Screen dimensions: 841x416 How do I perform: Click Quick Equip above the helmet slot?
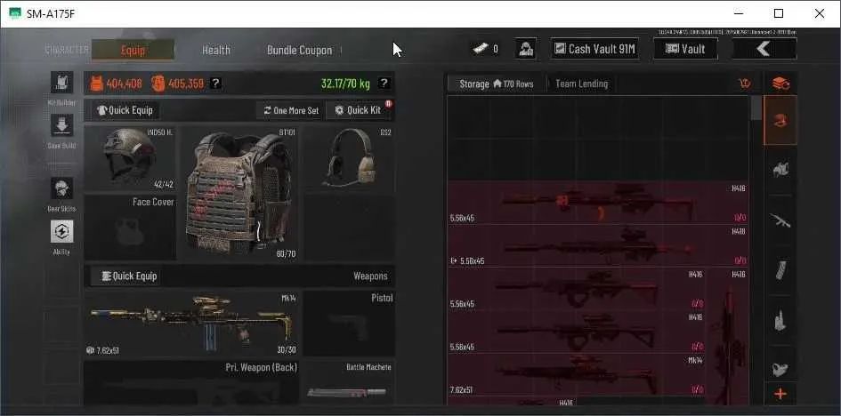[x=125, y=110]
